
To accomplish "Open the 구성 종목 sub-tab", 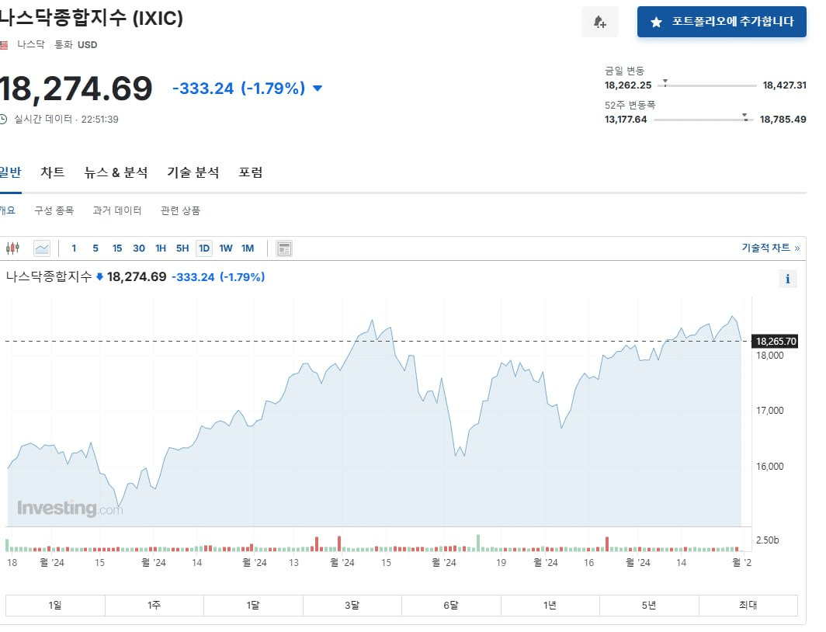I will 54,210.
